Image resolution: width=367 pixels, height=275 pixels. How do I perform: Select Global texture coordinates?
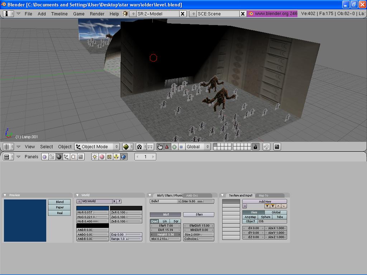click(x=276, y=212)
